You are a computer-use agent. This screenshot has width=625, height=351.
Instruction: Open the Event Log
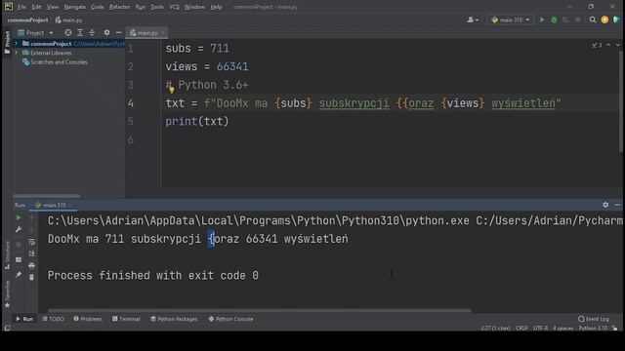pyautogui.click(x=594, y=319)
